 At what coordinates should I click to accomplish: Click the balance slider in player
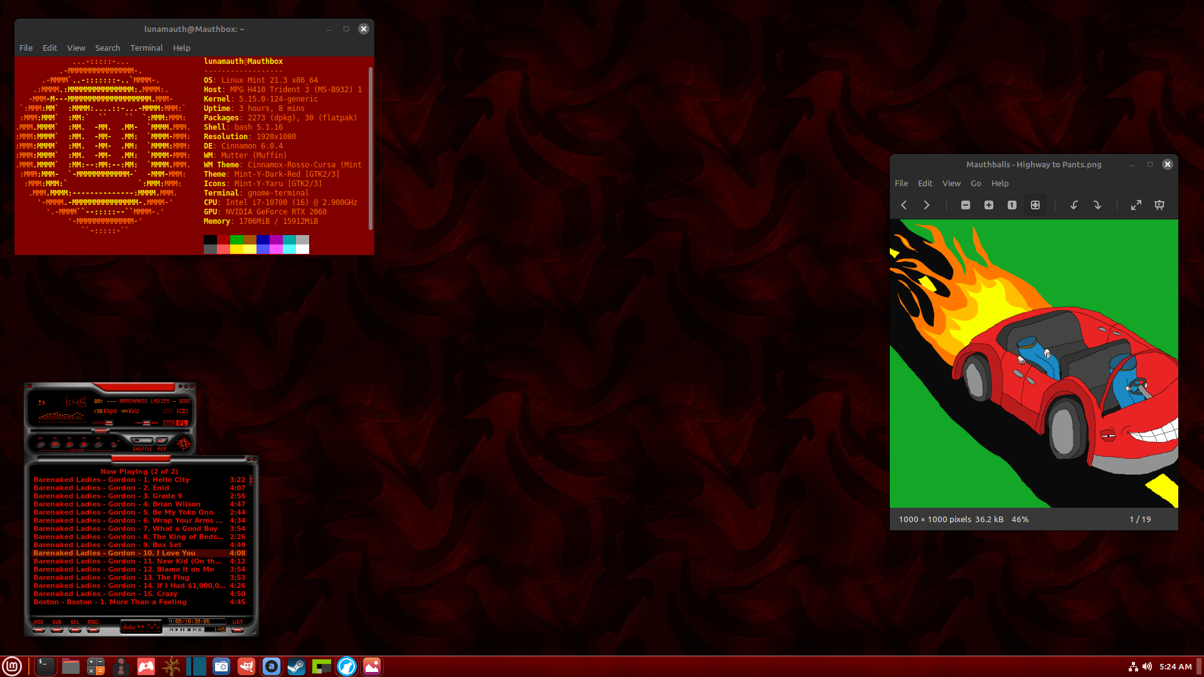point(147,422)
